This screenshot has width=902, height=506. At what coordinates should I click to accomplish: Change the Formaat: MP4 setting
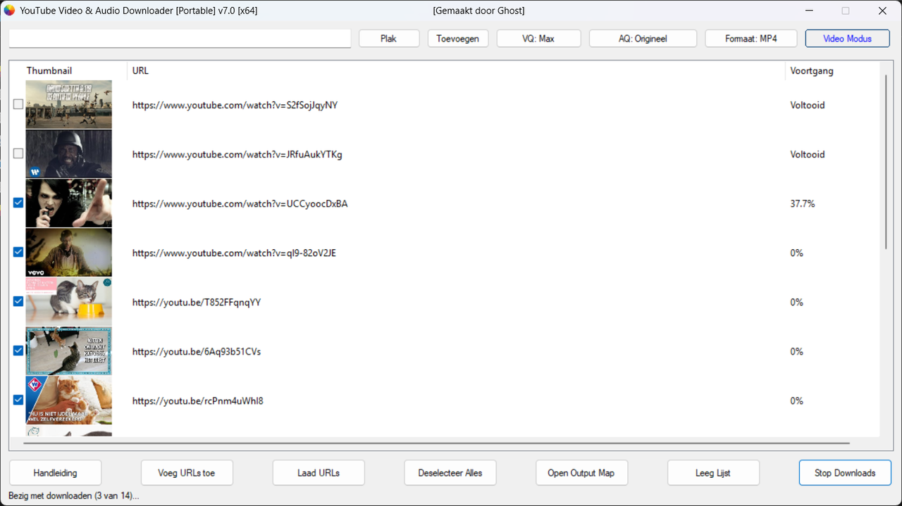coord(751,39)
